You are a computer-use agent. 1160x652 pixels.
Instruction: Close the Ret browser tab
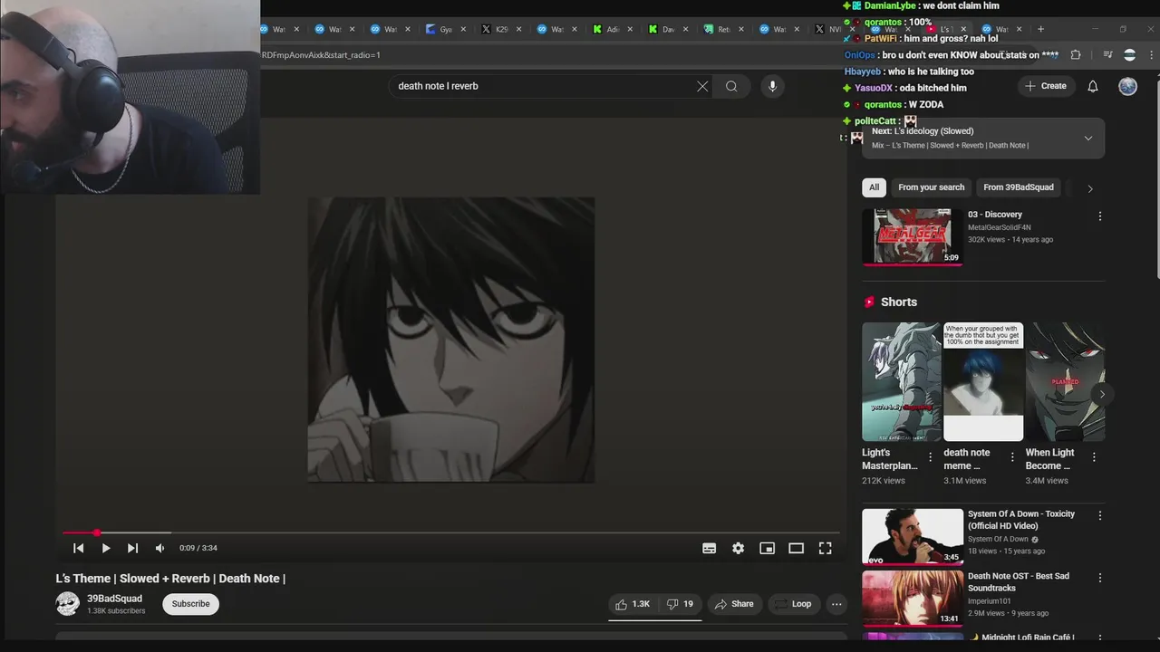coord(742,29)
